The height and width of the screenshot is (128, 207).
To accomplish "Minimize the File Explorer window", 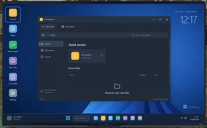I will 154,19.
